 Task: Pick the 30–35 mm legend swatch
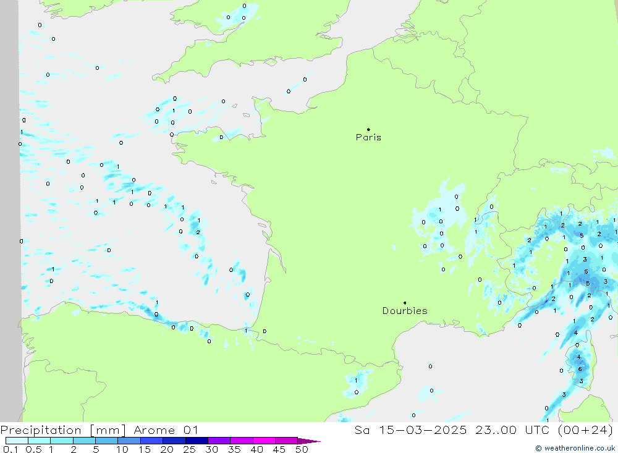pos(219,441)
